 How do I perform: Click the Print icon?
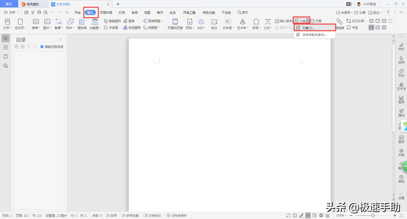[x=39, y=12]
